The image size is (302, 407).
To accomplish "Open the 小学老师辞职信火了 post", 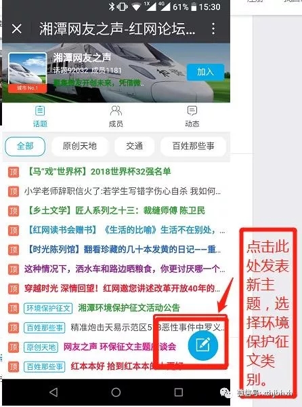I will pyautogui.click(x=123, y=191).
